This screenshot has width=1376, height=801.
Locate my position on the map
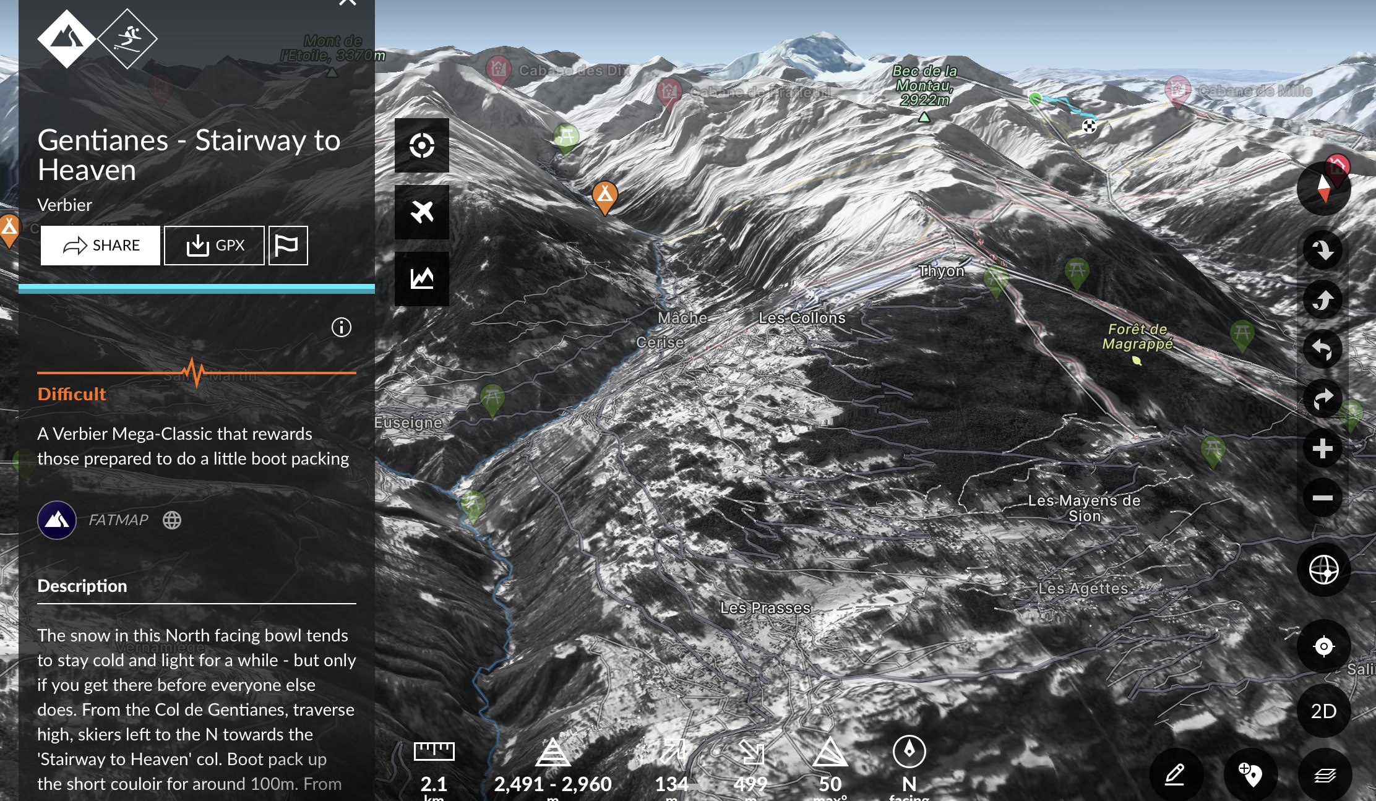1324,646
